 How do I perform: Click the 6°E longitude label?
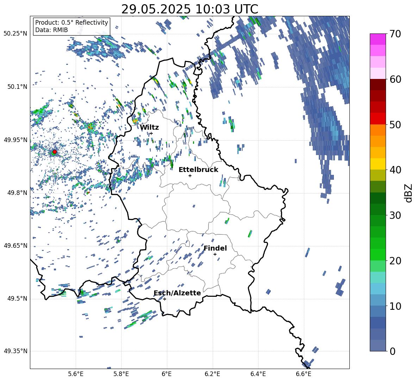[x=167, y=374]
